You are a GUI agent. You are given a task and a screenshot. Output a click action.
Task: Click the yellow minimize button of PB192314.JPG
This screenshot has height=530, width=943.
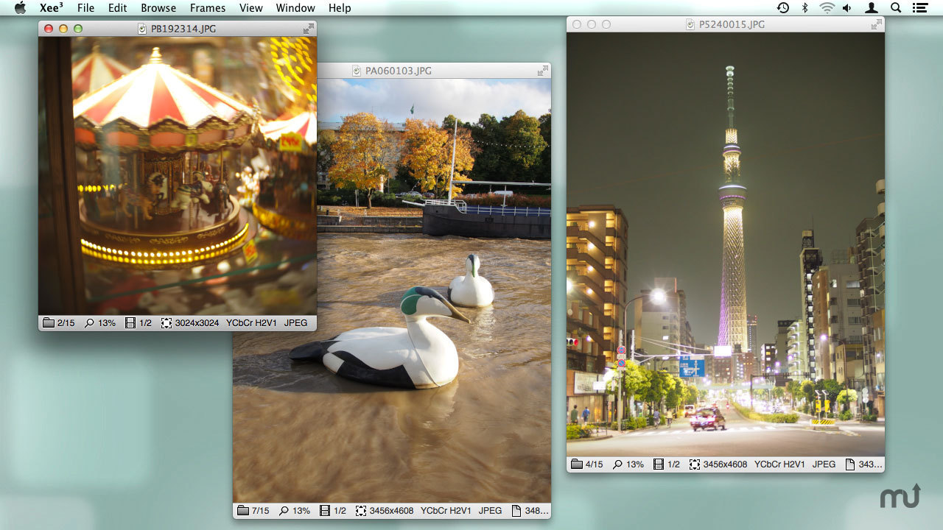click(63, 29)
